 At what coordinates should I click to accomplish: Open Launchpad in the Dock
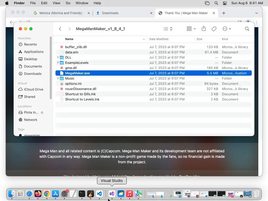[20, 194]
